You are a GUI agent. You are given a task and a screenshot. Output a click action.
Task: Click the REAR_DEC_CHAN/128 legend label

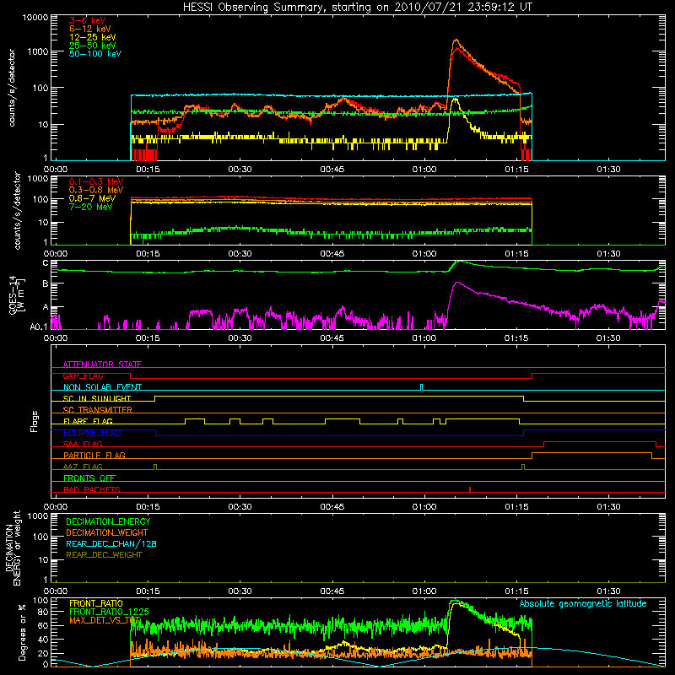111,543
